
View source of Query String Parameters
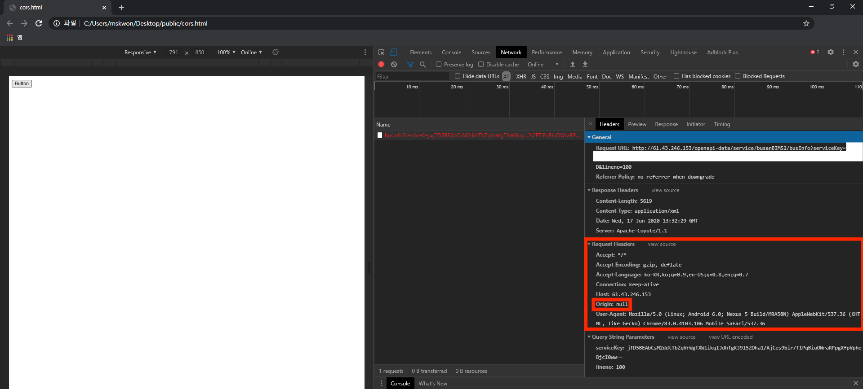coord(681,337)
